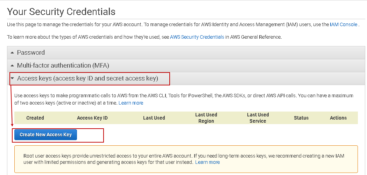Click Learn more link in root user warning
Screen dimensions: 367x175
[x=207, y=162]
